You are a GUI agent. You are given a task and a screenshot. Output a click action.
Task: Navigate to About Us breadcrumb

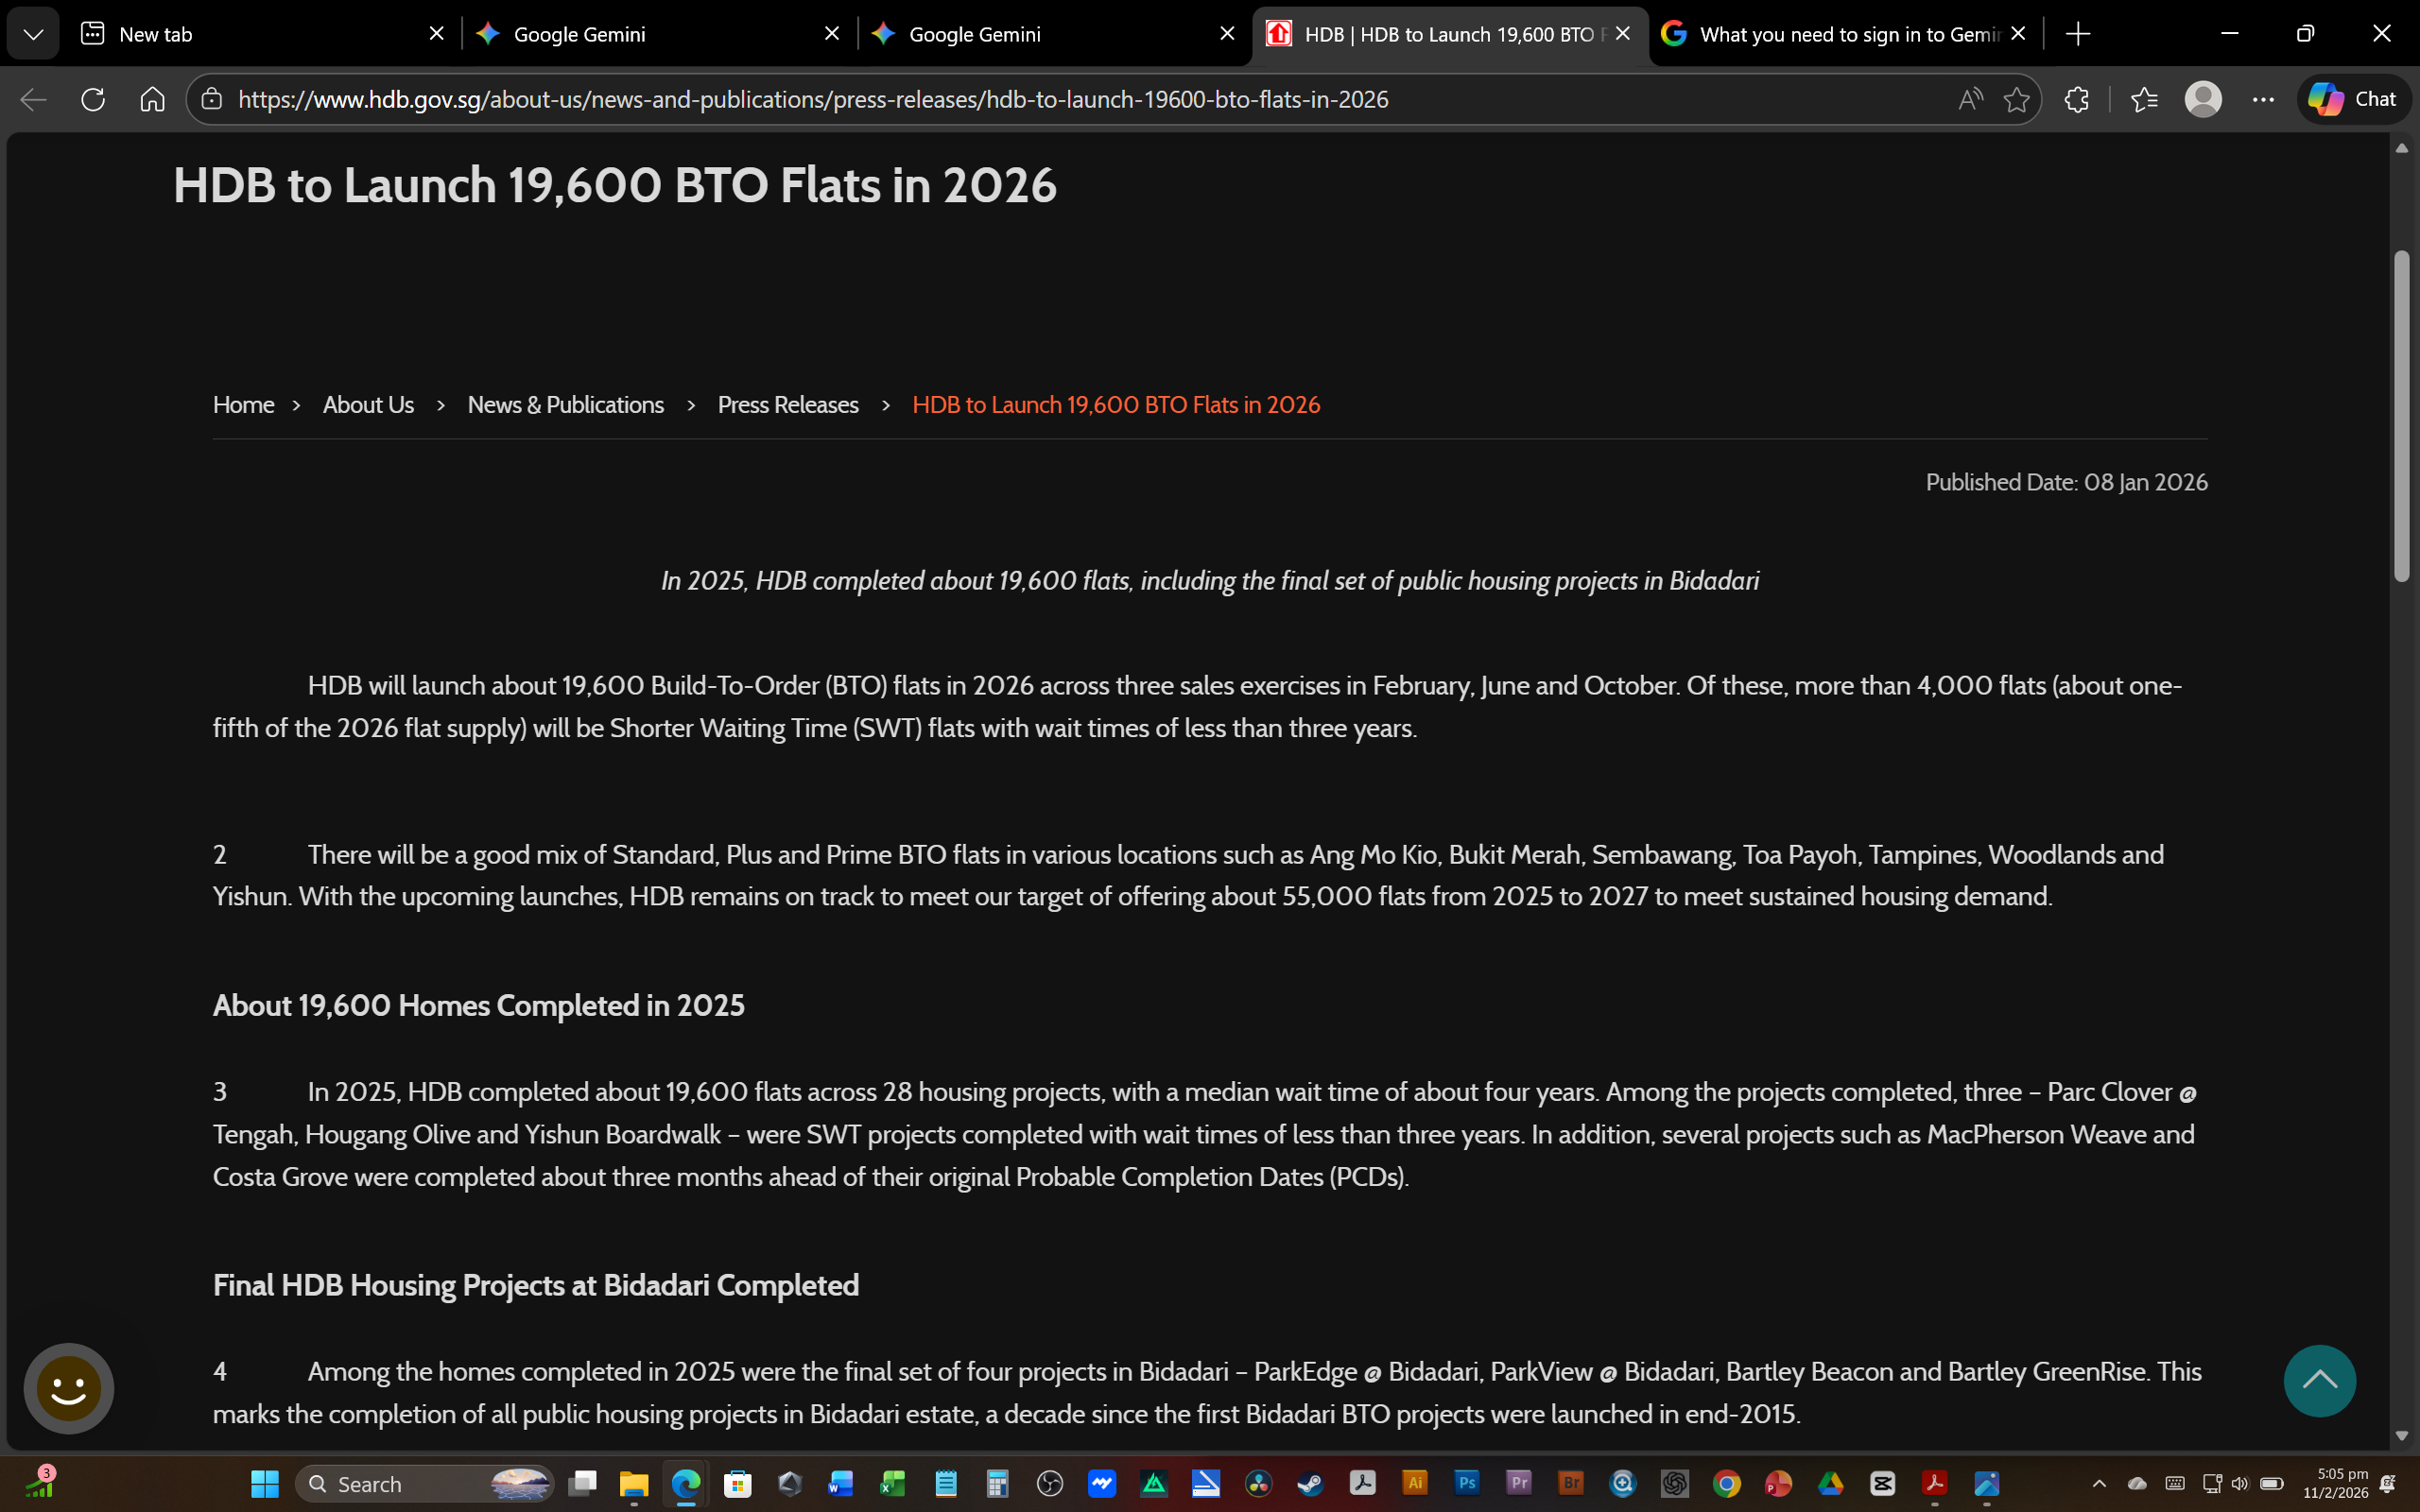(x=368, y=405)
